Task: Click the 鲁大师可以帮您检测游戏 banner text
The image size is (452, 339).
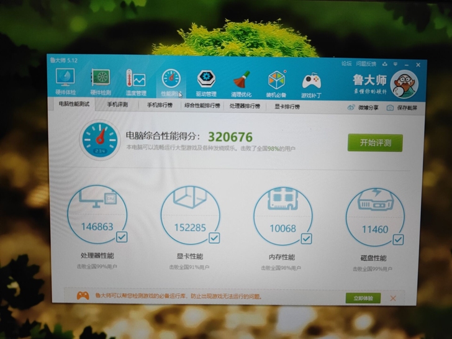Action: pos(178,296)
